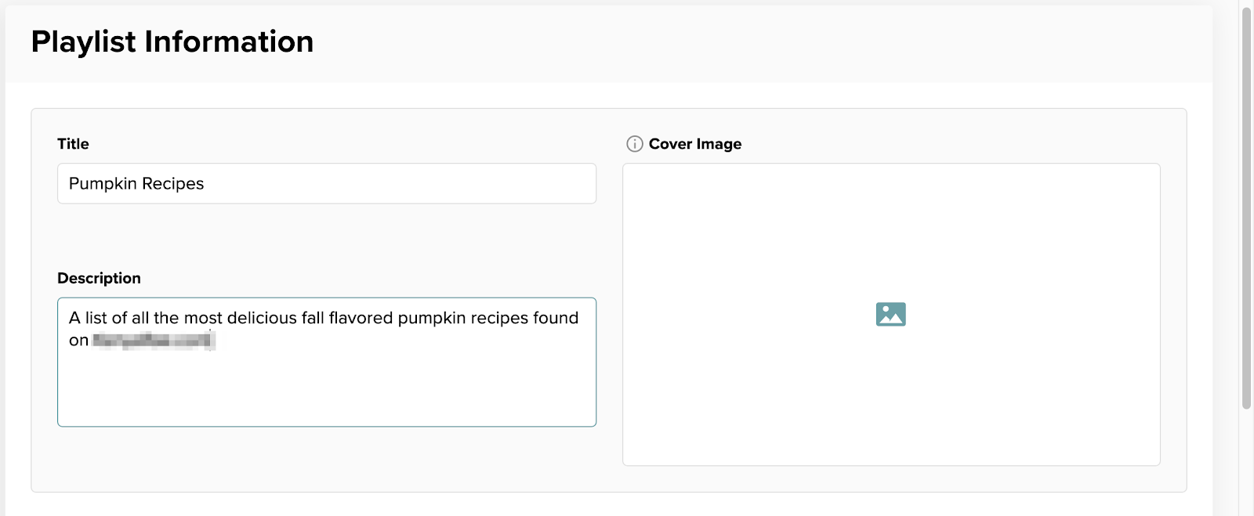Screen dimensions: 1254x516
Task: Click the Playlist Information heading
Action: [172, 41]
